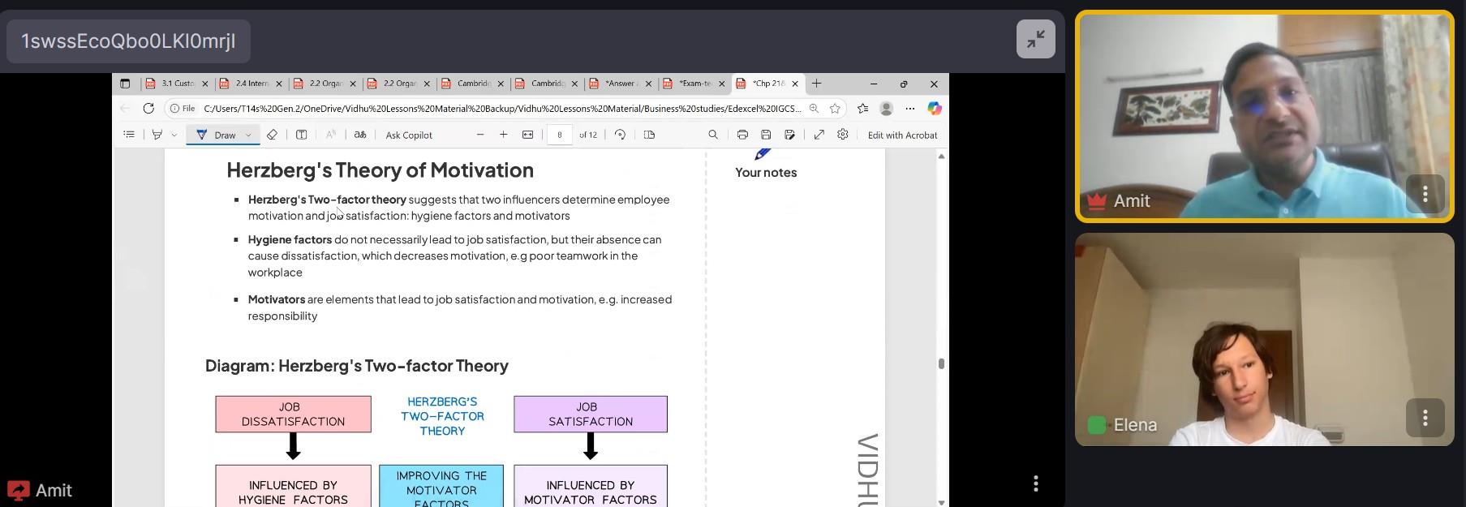Expand the Draw tool options dropdown

[248, 135]
